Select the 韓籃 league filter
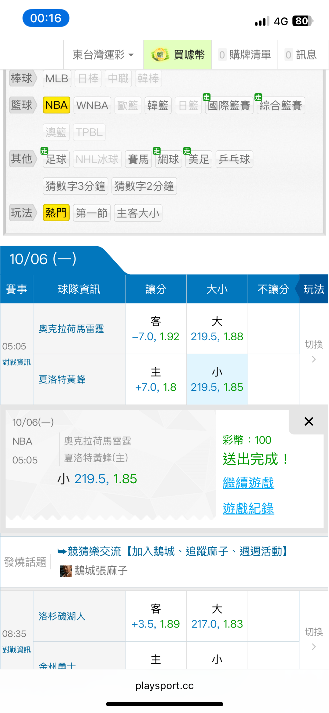329x713 pixels. point(158,105)
